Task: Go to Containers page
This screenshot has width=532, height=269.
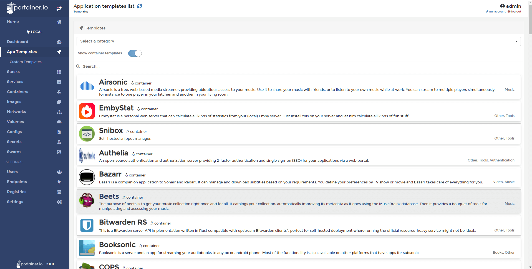Action: click(17, 92)
